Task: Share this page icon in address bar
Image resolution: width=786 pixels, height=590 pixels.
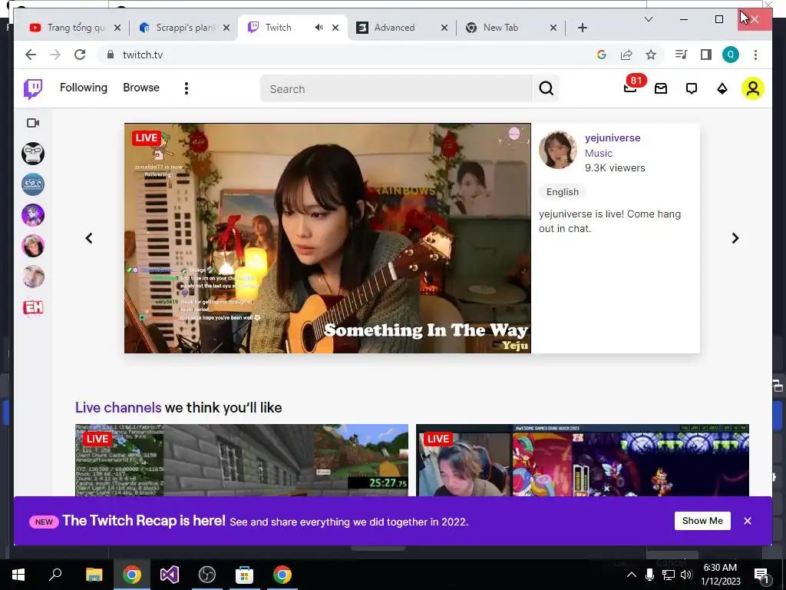Action: [x=626, y=55]
